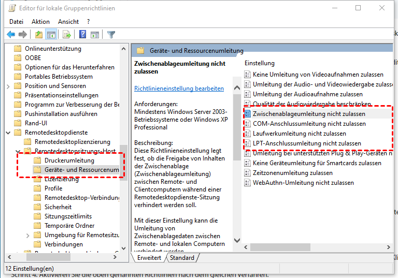Select the Onlineunterstützung folder
Image resolution: width=398 pixels, height=278 pixels.
click(53, 49)
